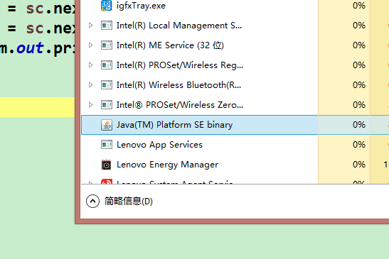Click the Intel(R) Wireless Bluetooth process icon
Viewport: 389px width, 259px height.
pos(107,85)
